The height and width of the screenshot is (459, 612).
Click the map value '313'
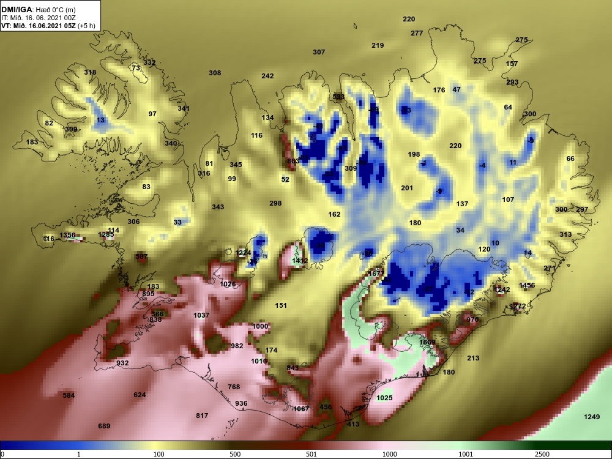pyautogui.click(x=566, y=234)
